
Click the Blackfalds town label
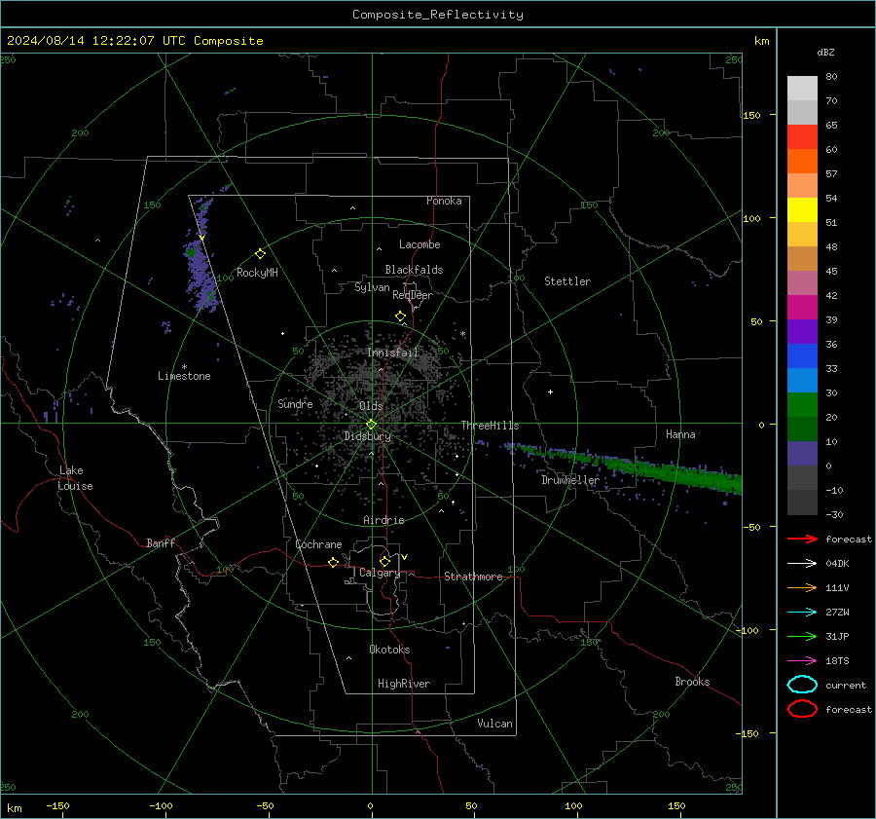[x=414, y=270]
